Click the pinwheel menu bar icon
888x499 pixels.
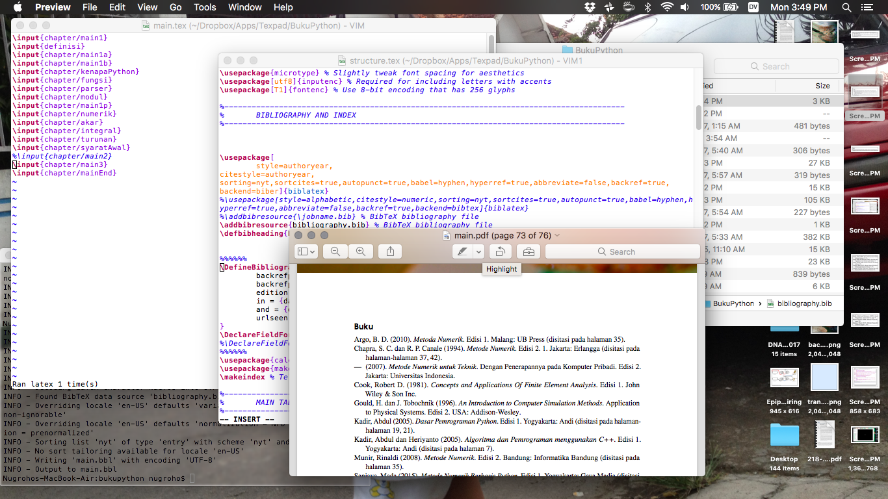(609, 7)
